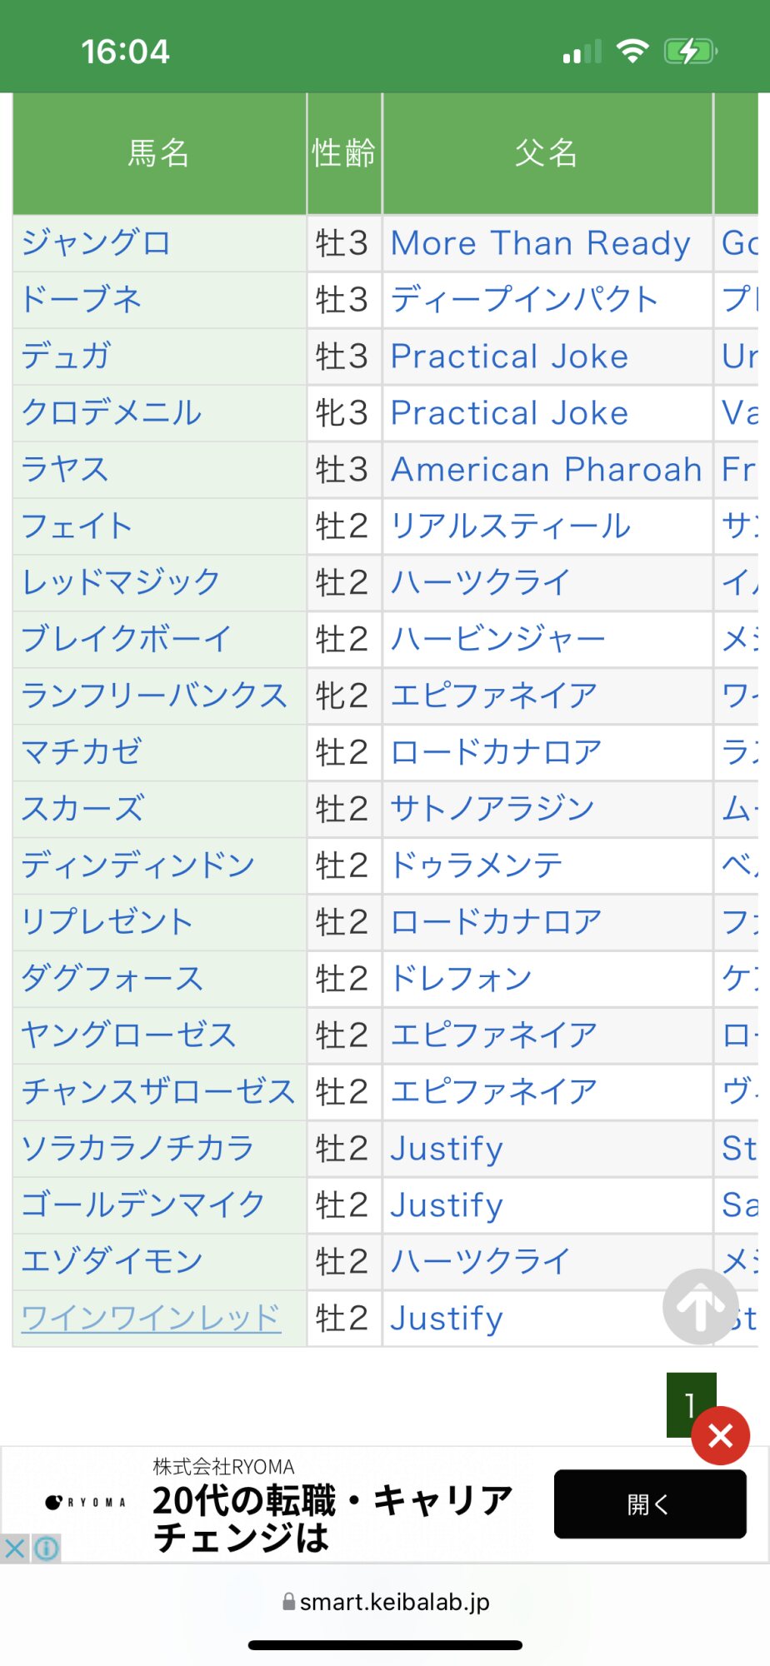
Task: Open horse ランフリーバンクス link
Action: click(154, 696)
